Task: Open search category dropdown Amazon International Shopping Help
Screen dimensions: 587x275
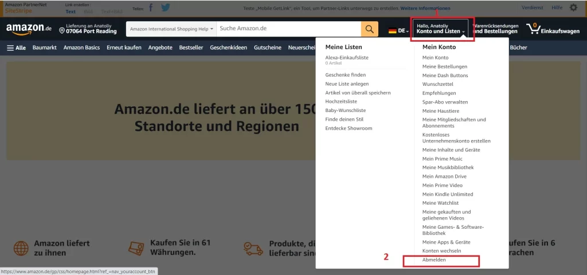Action: tap(171, 29)
